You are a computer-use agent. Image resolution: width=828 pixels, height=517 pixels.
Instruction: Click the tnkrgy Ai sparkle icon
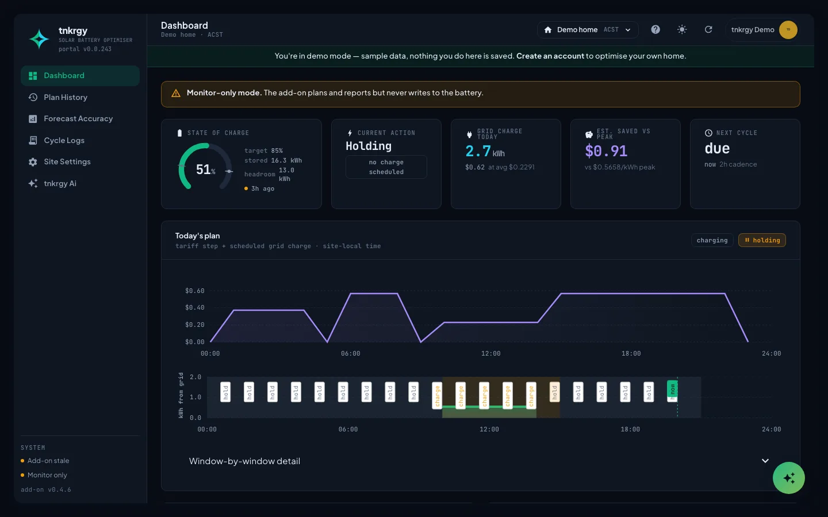point(33,184)
